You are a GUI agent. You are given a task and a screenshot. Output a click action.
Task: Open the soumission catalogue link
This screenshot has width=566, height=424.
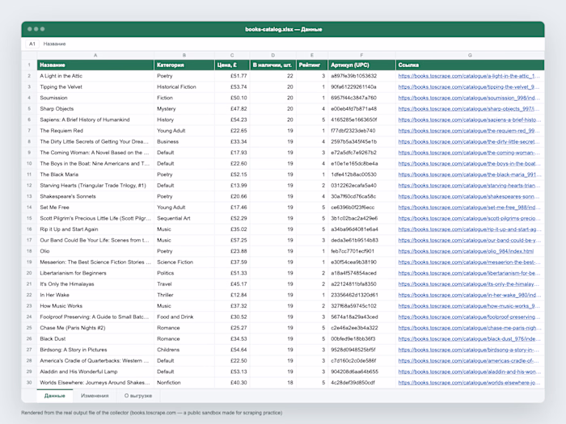pyautogui.click(x=469, y=98)
